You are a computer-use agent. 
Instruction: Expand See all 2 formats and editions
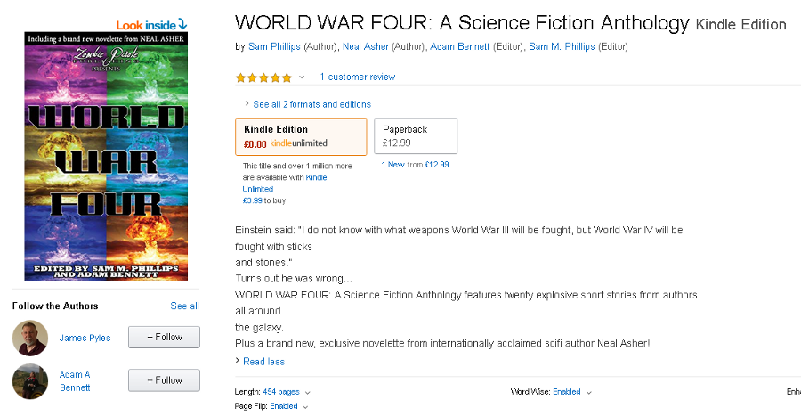tap(311, 104)
